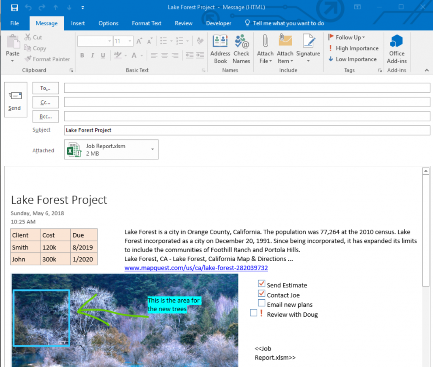Click the Format Painter tool
The image size is (433, 367).
pos(47,59)
